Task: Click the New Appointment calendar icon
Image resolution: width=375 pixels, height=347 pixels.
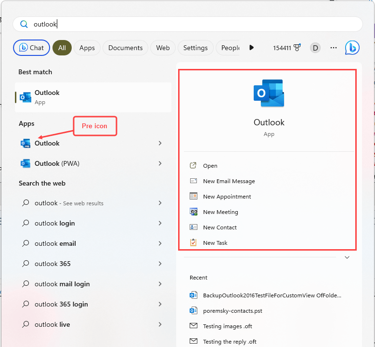Action: (x=193, y=196)
